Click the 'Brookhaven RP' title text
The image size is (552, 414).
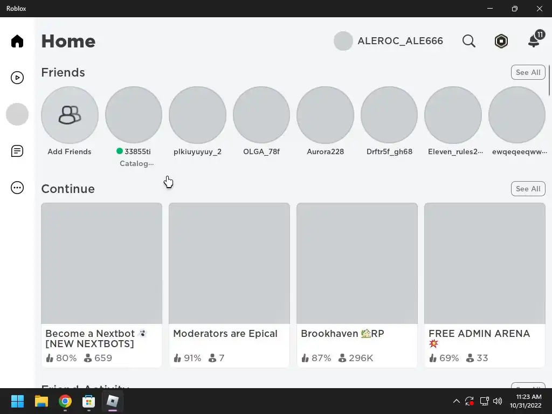(342, 333)
